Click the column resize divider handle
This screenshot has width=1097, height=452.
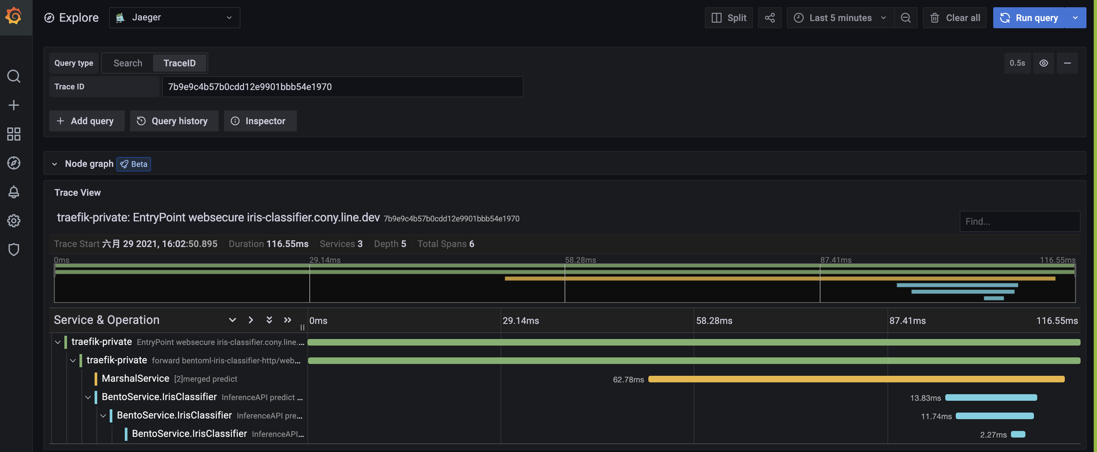[302, 327]
